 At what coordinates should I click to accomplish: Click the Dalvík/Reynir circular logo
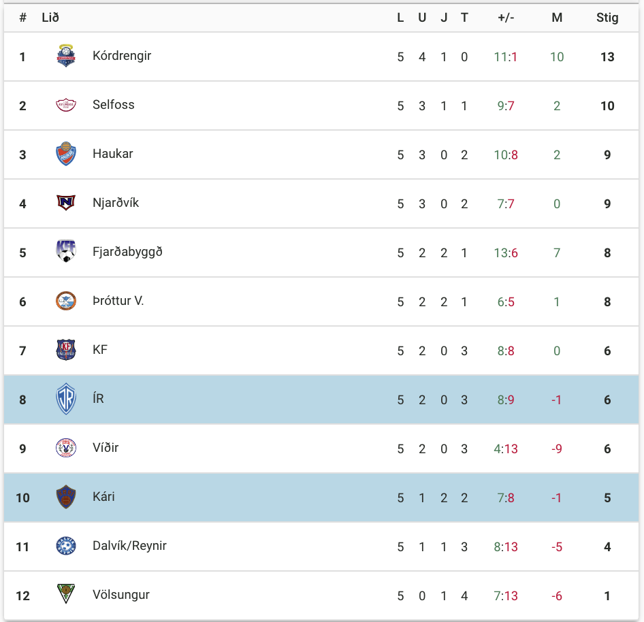[x=66, y=546]
